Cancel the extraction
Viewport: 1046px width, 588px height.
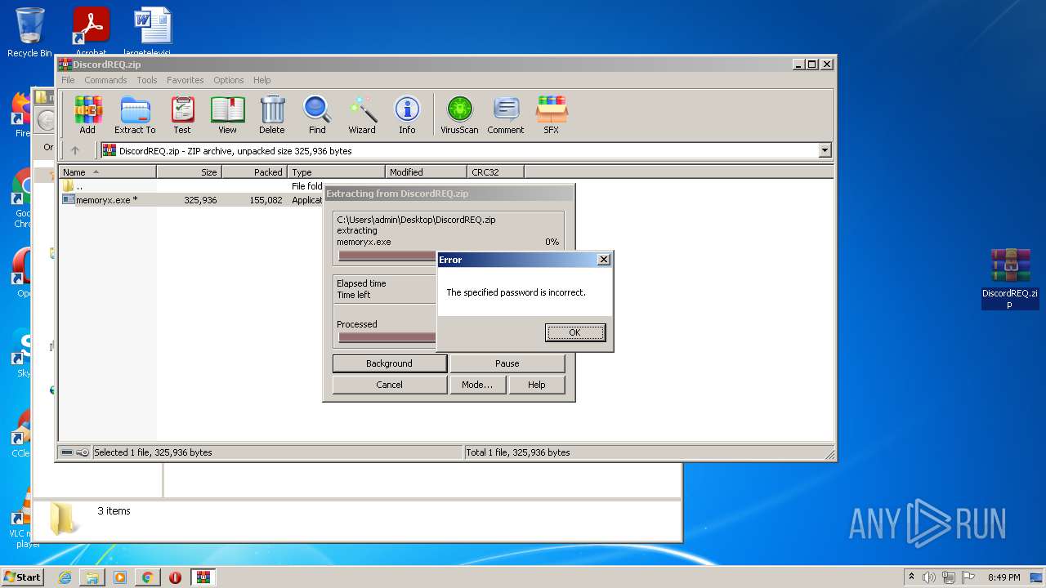[389, 385]
